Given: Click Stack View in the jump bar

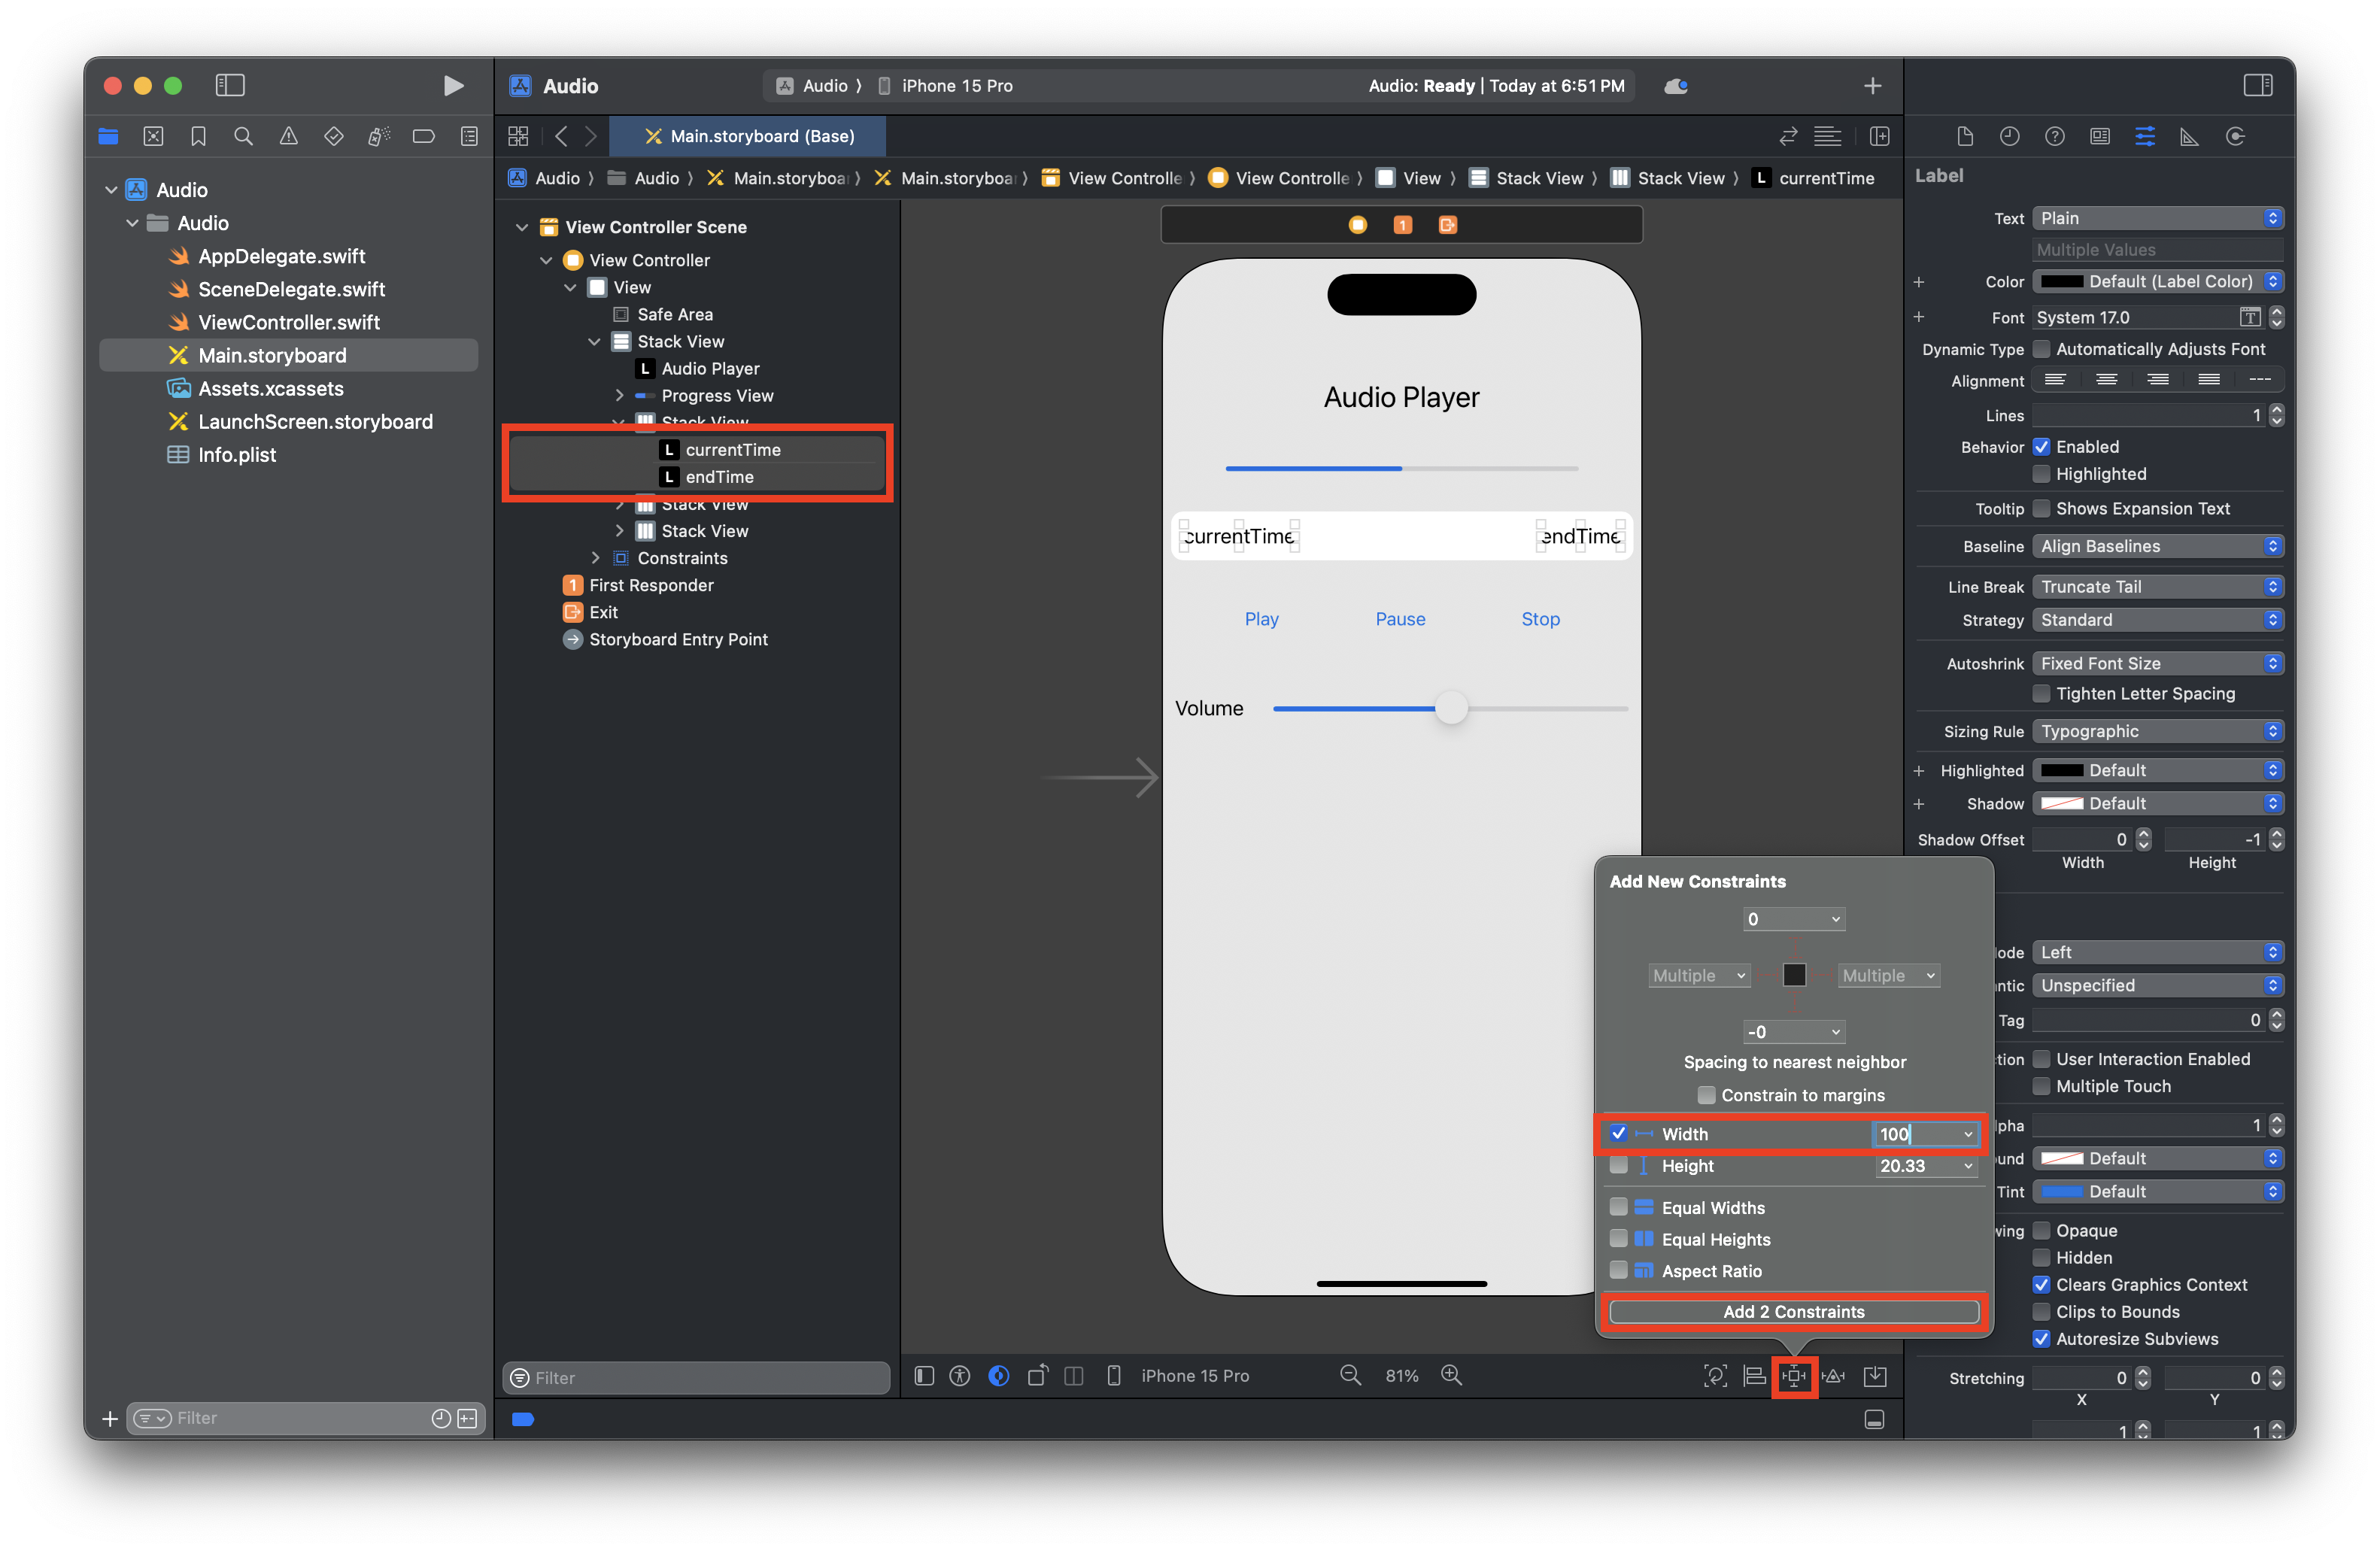Looking at the screenshot, I should pyautogui.click(x=1539, y=178).
